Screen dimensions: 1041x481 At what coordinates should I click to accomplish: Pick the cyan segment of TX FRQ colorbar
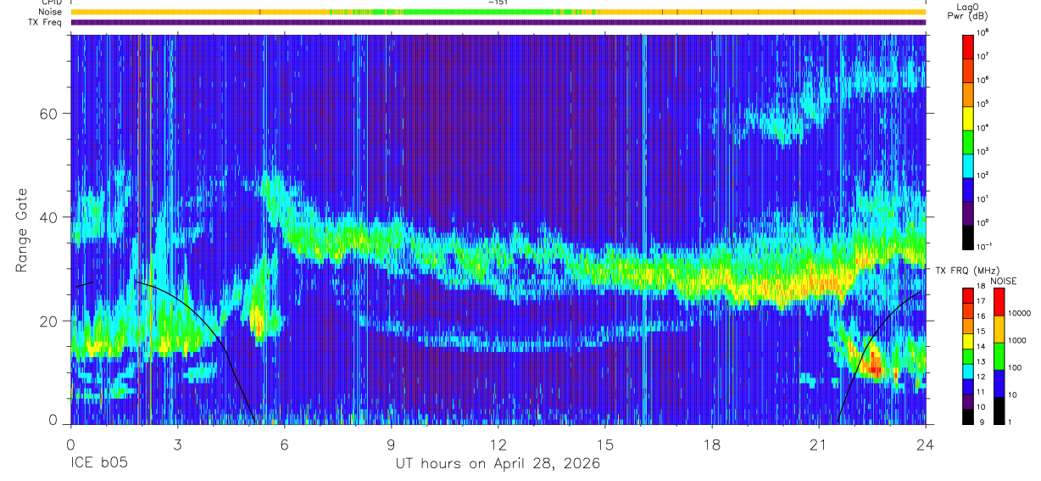click(x=968, y=372)
